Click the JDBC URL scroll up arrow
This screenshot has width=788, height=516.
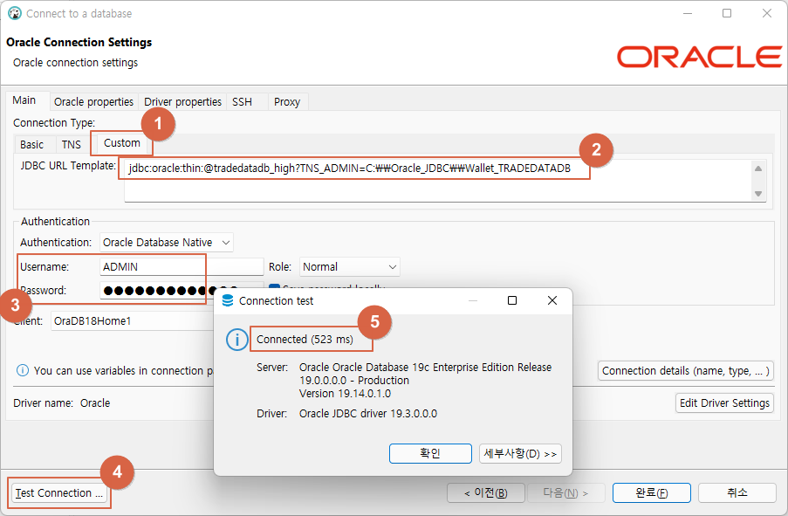(x=758, y=169)
